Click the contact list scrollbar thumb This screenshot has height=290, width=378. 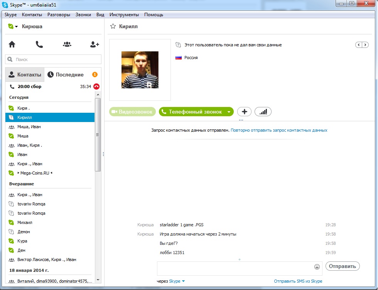click(x=98, y=135)
